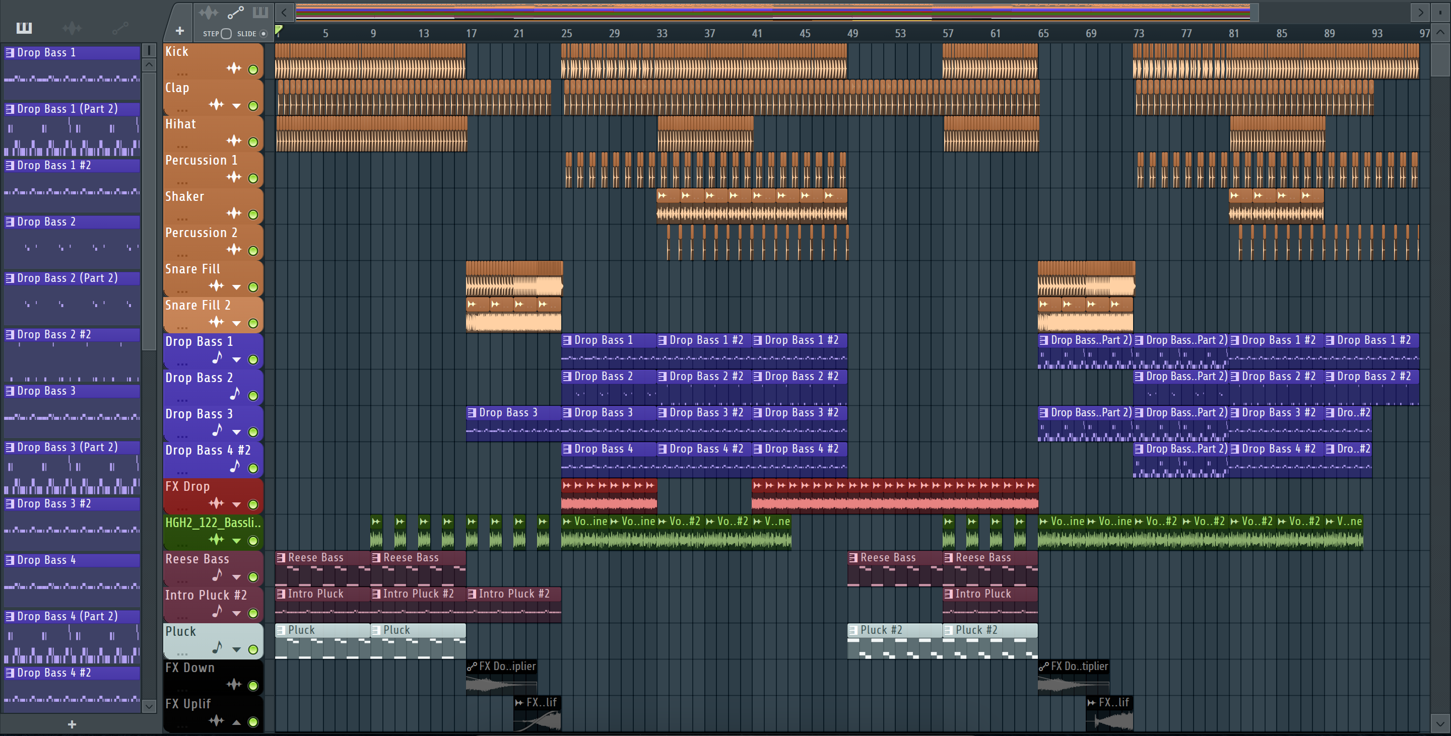Open the Clap track dropdown arrow
The image size is (1451, 736).
[237, 106]
